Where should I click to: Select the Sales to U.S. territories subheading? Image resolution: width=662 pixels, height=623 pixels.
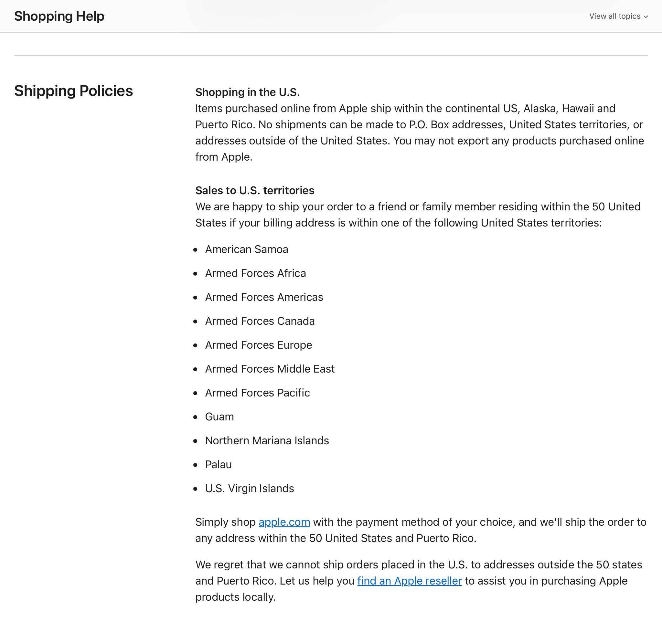coord(255,190)
